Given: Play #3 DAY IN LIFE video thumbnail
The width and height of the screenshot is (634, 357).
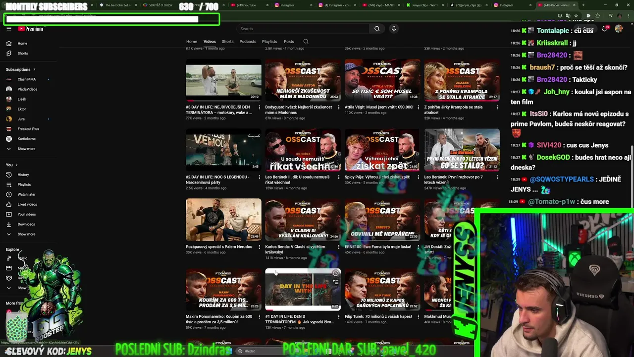Looking at the screenshot, I should (223, 80).
